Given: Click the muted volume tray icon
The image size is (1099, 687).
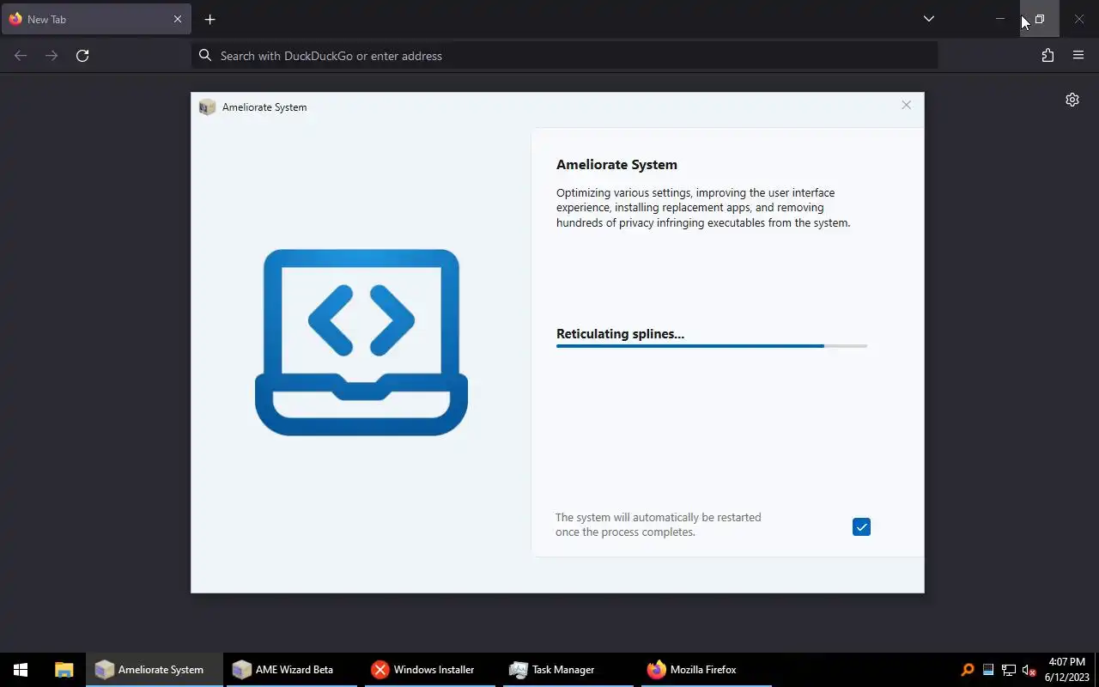Looking at the screenshot, I should tap(1029, 670).
